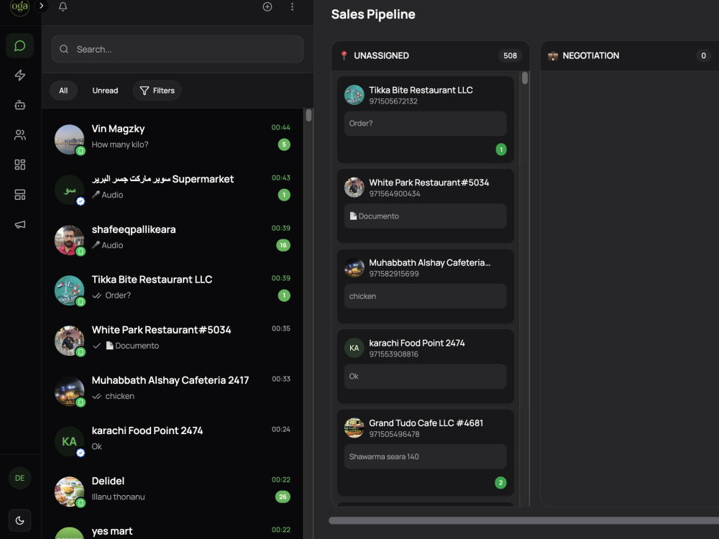Click the NEGOTIATION briefcase icon
Viewport: 719px width, 539px height.
(x=553, y=56)
